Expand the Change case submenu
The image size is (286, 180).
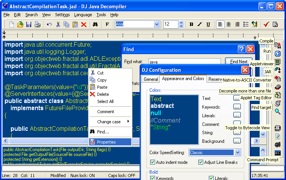click(110, 121)
